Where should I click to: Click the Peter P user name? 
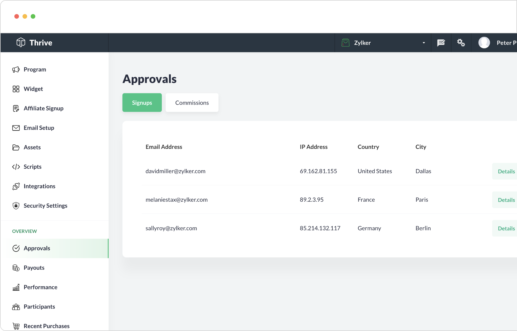(506, 43)
